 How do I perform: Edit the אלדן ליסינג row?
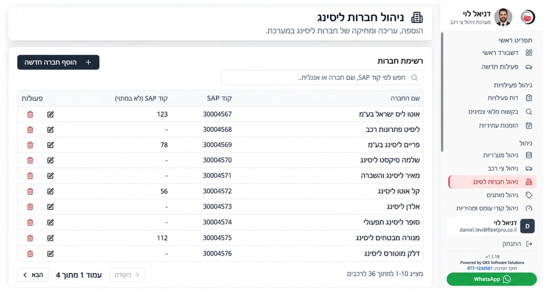click(51, 207)
